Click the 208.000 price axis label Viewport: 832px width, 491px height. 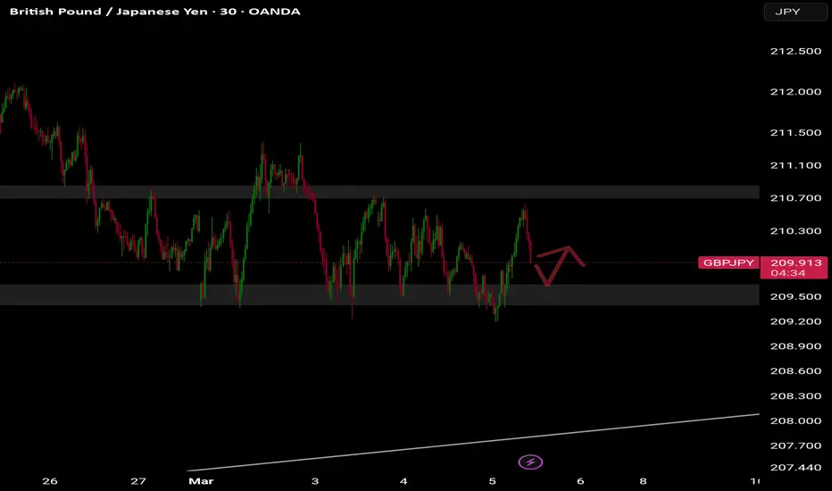point(795,421)
